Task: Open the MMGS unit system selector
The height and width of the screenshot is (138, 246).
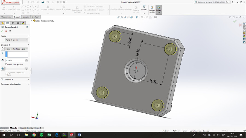Action: click(225, 131)
